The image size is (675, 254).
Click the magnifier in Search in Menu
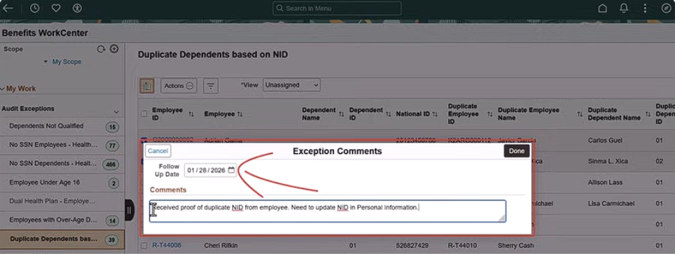[280, 8]
